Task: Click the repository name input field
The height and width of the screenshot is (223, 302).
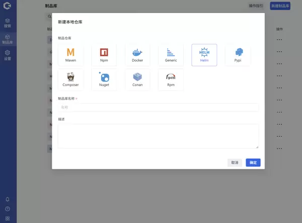Action: click(x=158, y=107)
